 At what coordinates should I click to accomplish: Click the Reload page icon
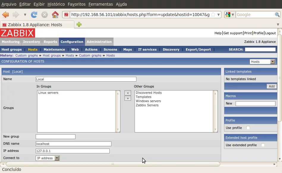coord(34,15)
